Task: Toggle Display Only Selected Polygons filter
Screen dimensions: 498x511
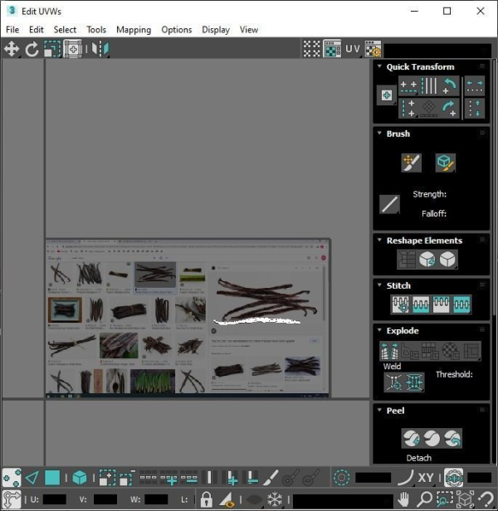Action: (227, 499)
